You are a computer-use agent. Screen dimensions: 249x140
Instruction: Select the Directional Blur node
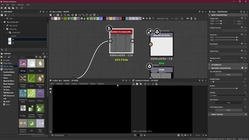[x=40, y=78]
